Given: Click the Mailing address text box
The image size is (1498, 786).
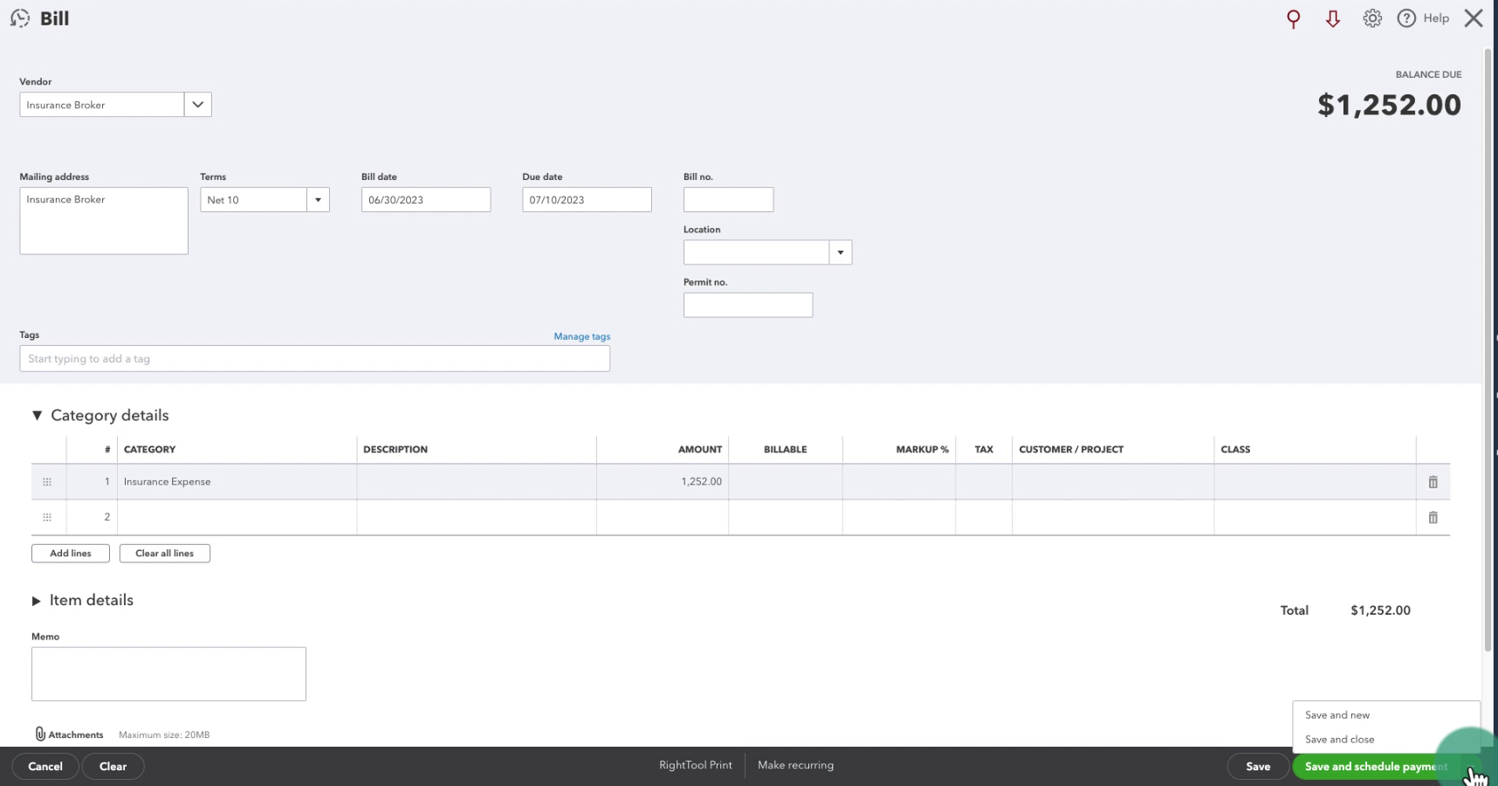Looking at the screenshot, I should tap(104, 221).
